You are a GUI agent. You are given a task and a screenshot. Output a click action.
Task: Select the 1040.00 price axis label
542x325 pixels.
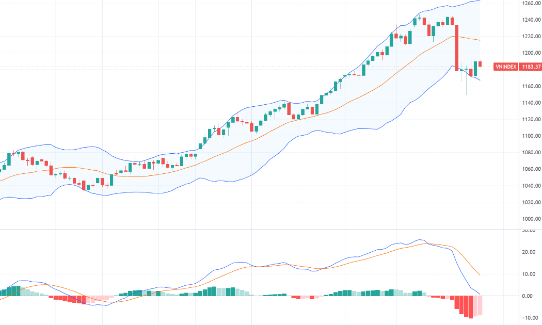coord(531,186)
